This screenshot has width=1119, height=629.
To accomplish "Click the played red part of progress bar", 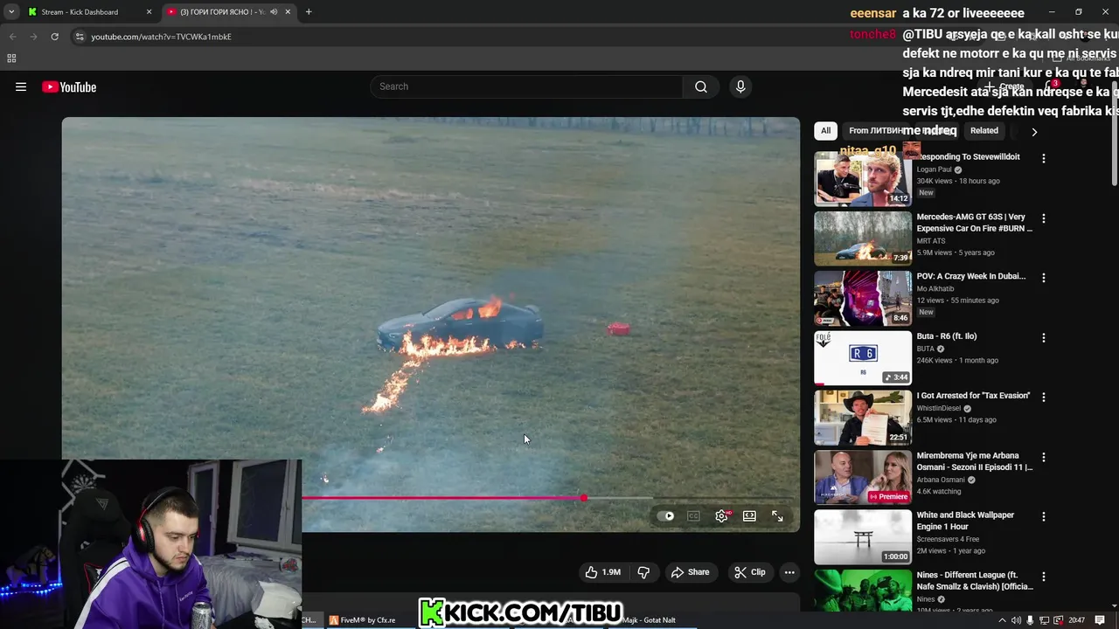I will (x=442, y=498).
